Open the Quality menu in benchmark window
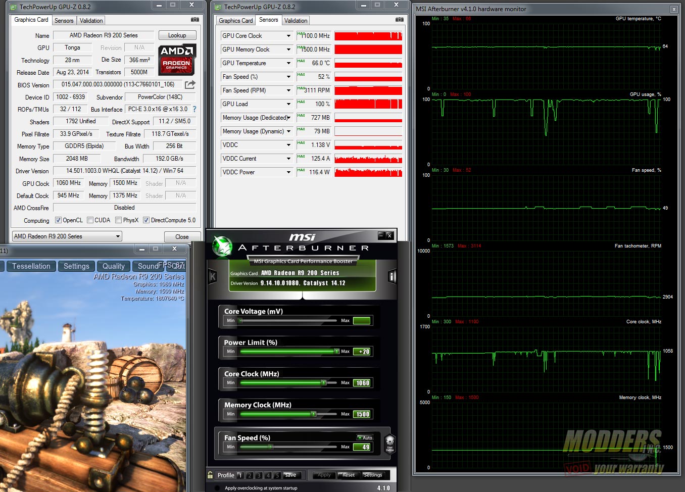 pyautogui.click(x=114, y=266)
